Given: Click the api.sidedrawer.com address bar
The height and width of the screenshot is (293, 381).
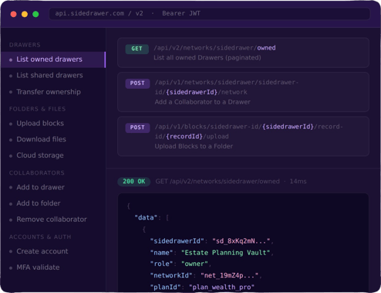Looking at the screenshot, I should coord(210,14).
